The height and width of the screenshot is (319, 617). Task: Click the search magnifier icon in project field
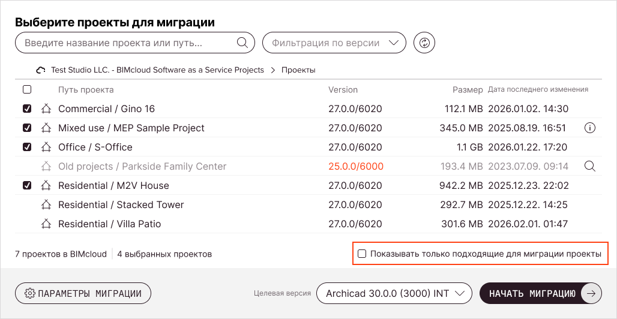coord(242,43)
